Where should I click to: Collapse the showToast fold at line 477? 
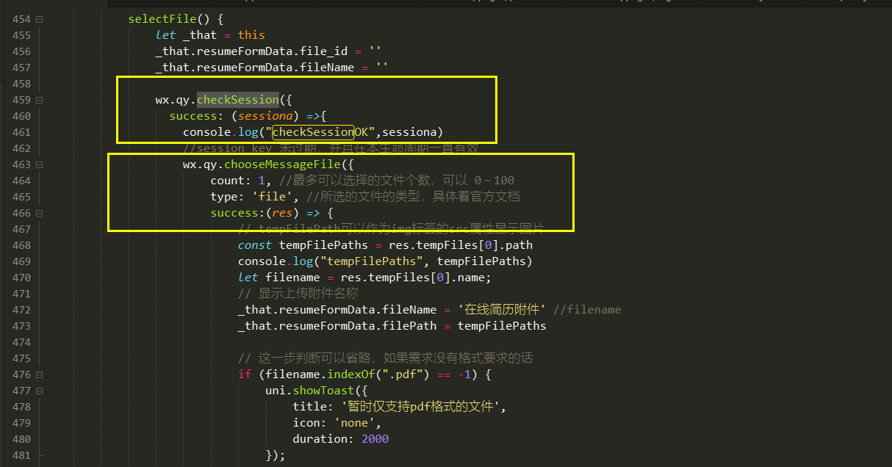38,391
